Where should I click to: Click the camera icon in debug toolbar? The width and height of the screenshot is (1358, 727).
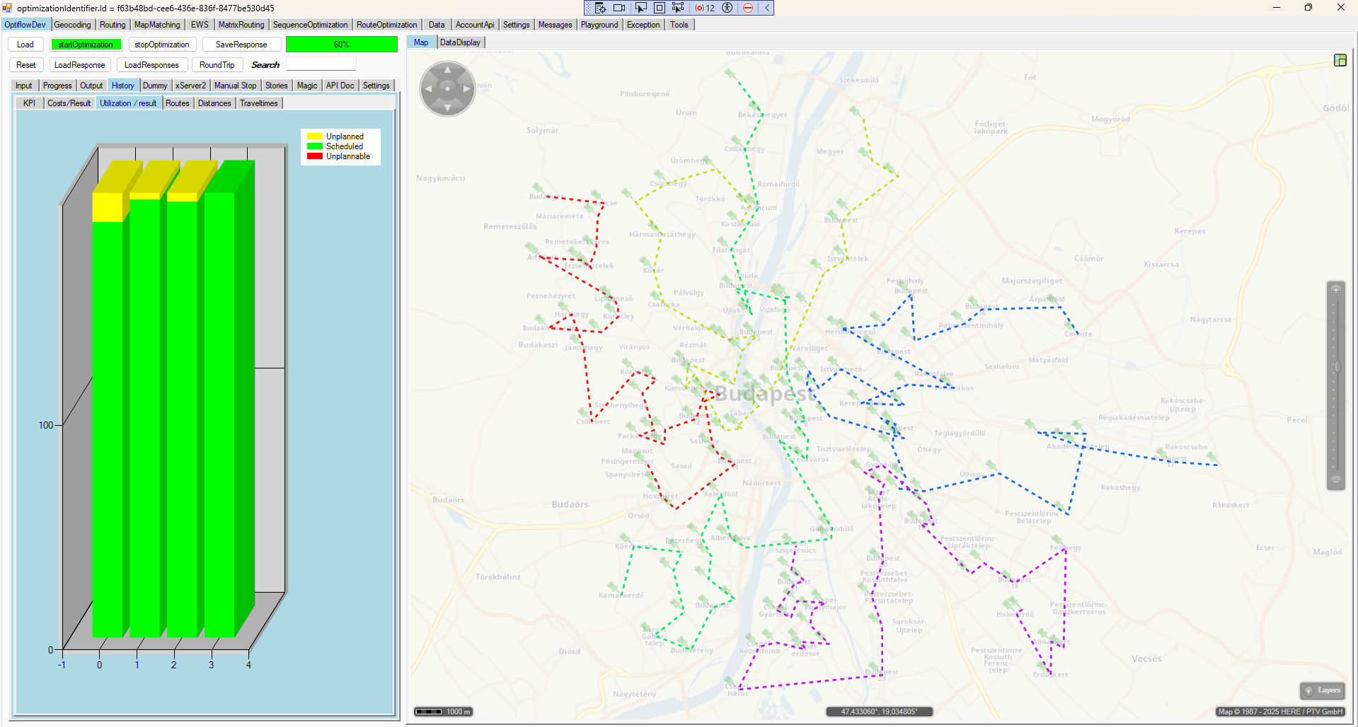point(619,8)
